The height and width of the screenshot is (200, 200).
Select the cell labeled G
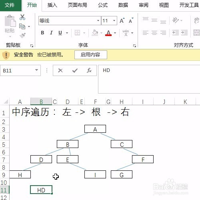[122, 174]
